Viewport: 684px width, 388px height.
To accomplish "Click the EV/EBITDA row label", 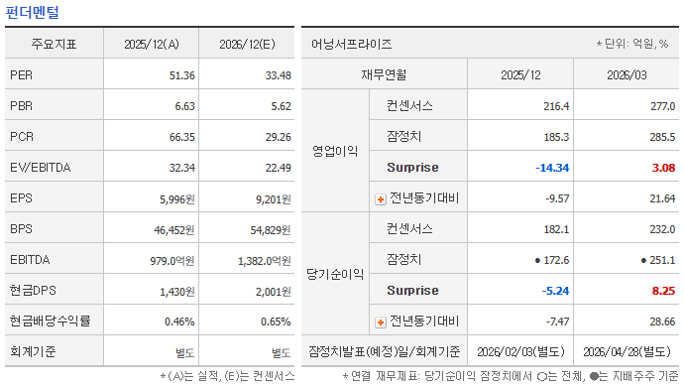I will point(40,168).
